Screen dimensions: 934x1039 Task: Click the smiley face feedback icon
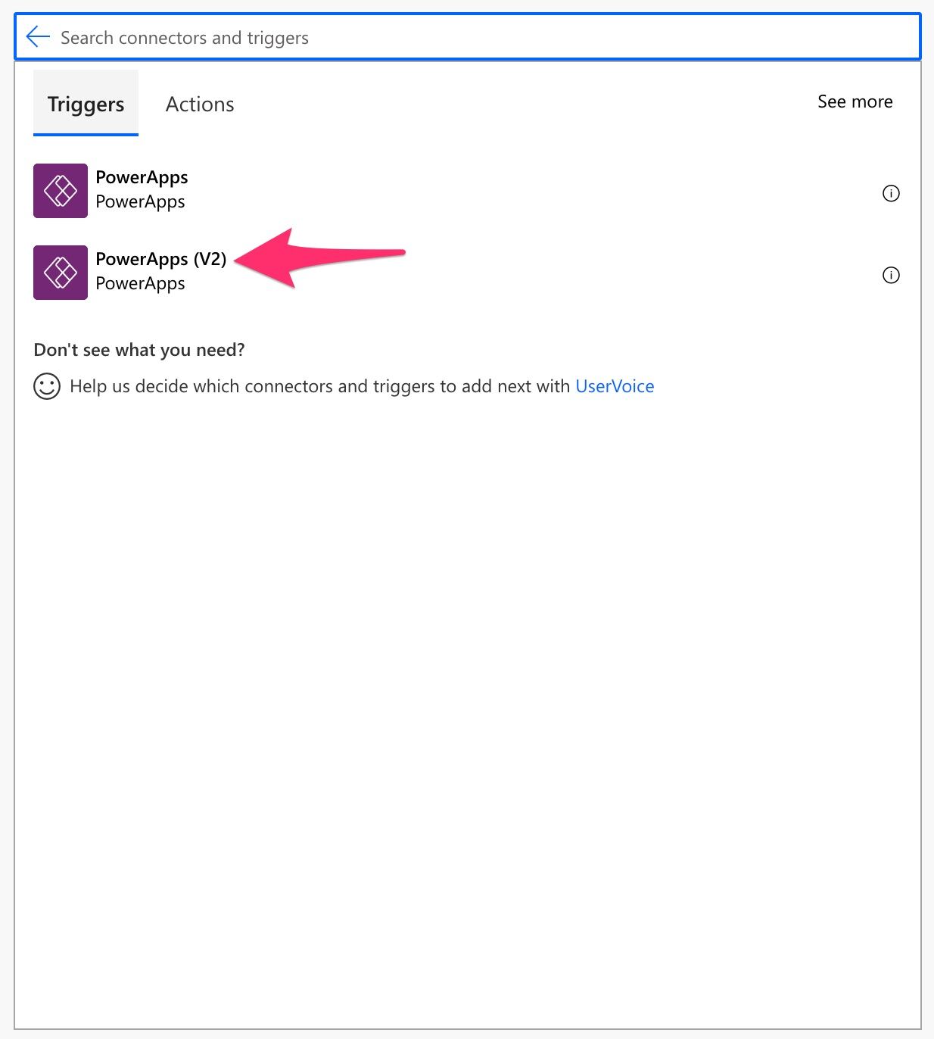point(47,386)
